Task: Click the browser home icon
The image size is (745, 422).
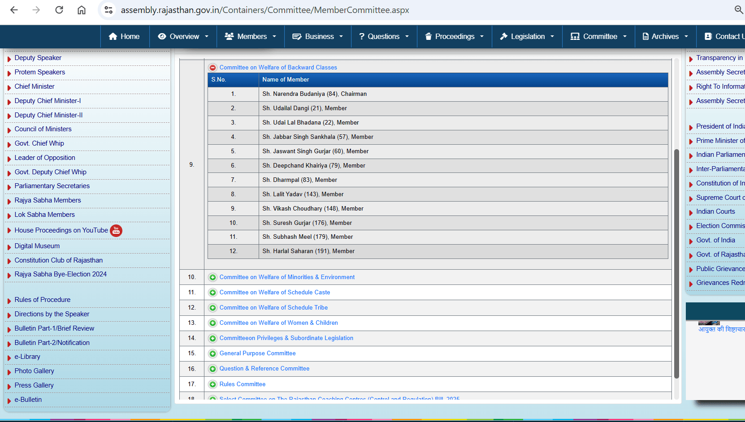Action: (82, 10)
